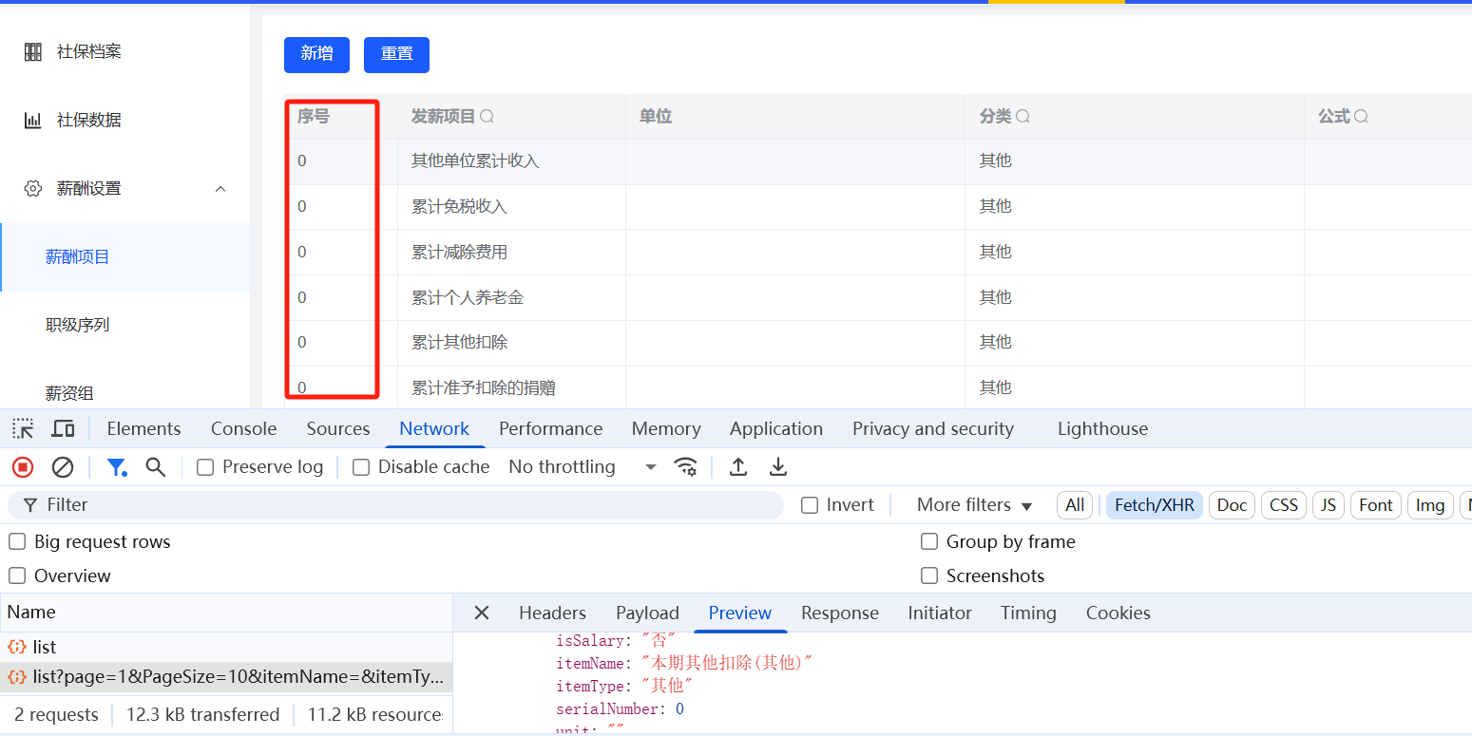Collapse the 薪酬设置 sidebar menu

coord(220,189)
